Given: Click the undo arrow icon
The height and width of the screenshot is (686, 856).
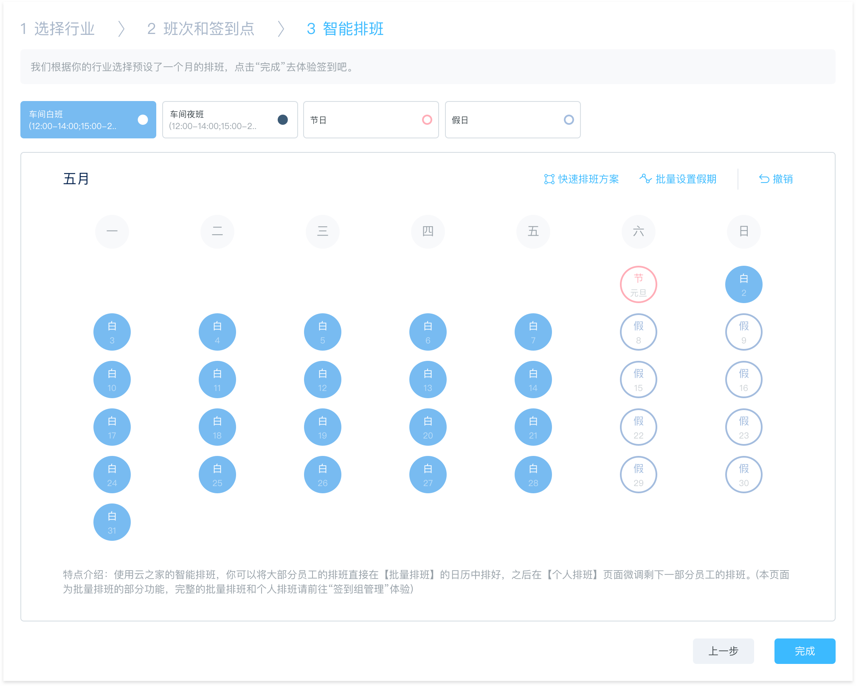Looking at the screenshot, I should coord(764,179).
